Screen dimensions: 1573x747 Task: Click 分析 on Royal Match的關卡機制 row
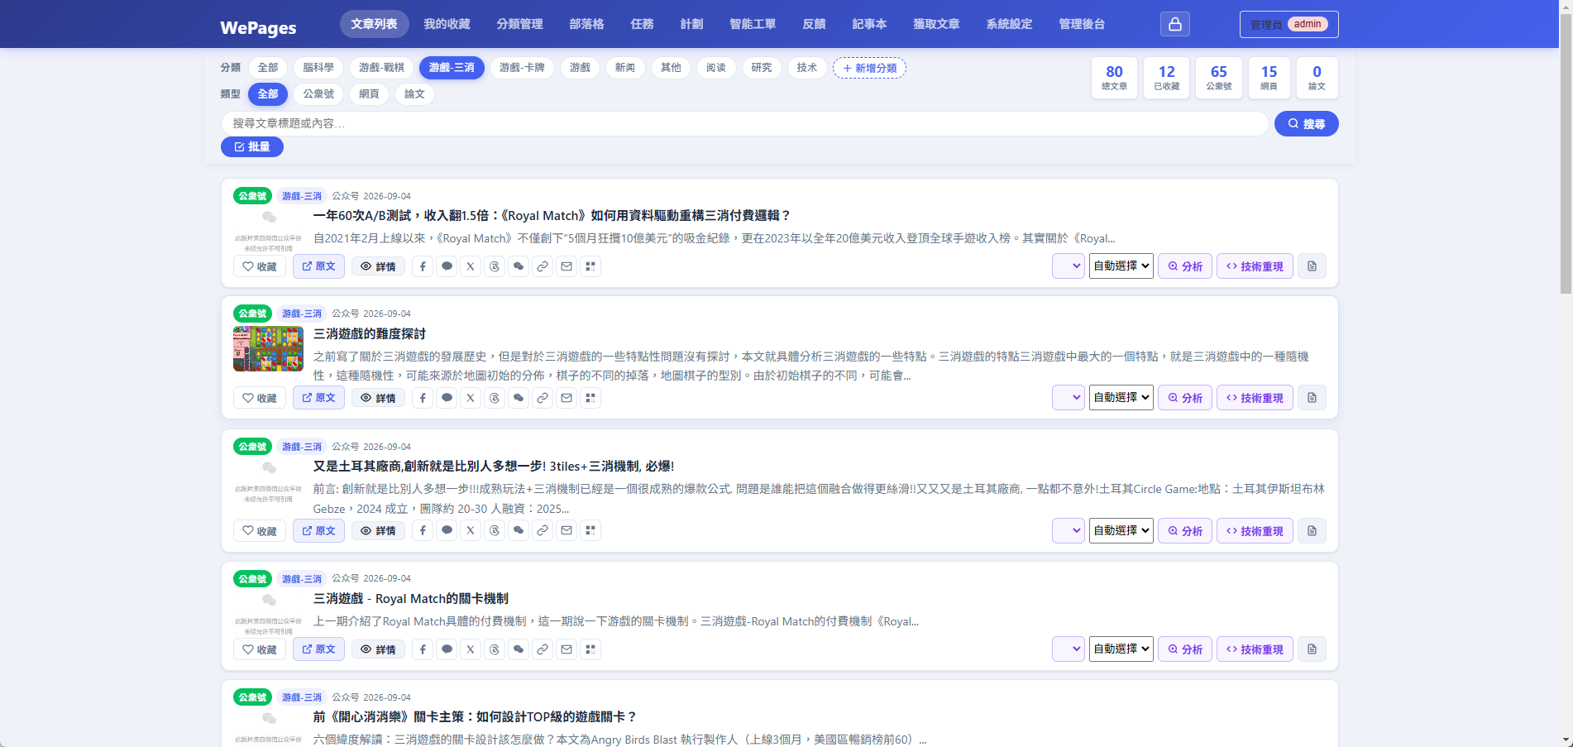tap(1185, 649)
